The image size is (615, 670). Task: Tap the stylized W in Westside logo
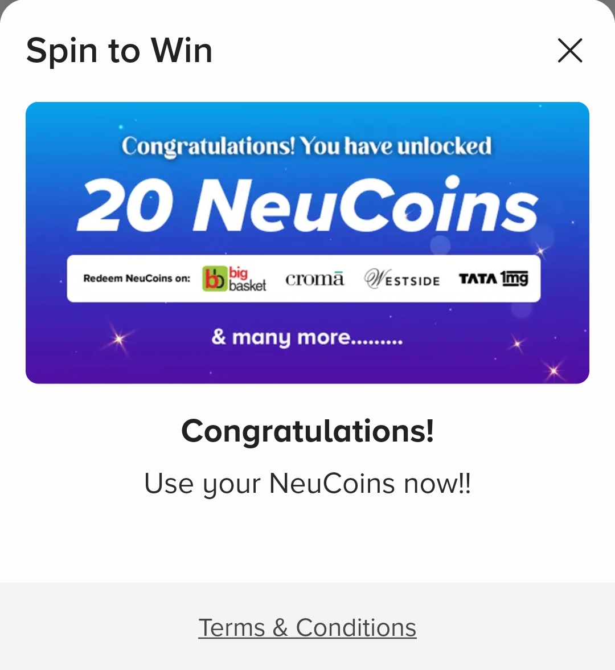click(x=375, y=279)
